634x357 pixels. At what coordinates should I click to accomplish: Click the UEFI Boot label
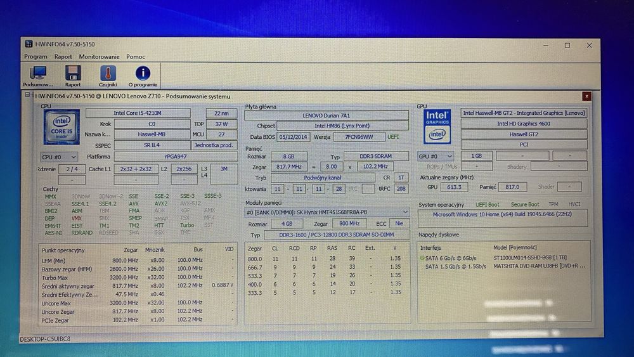pos(487,205)
